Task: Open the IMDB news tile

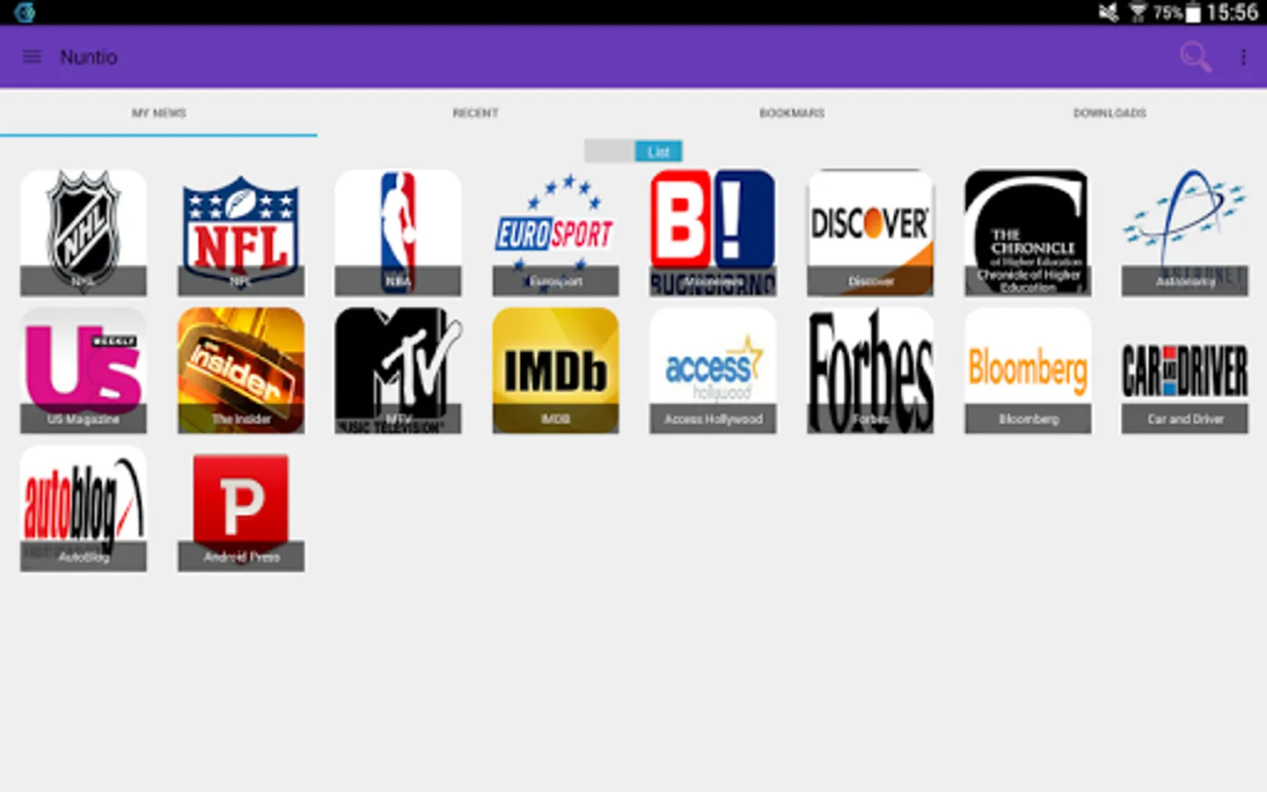Action: pyautogui.click(x=555, y=370)
